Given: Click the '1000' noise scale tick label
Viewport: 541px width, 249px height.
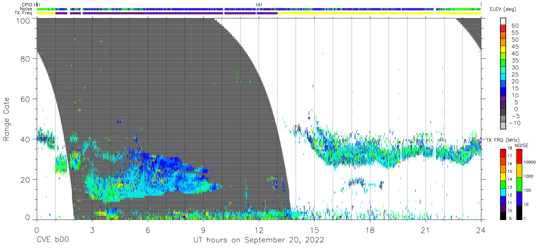Looking at the screenshot, I should [x=528, y=177].
